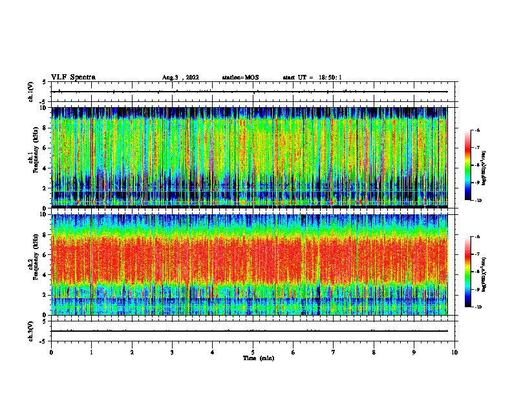Click the ch.1 color bar log(PSD) label

pos(484,168)
